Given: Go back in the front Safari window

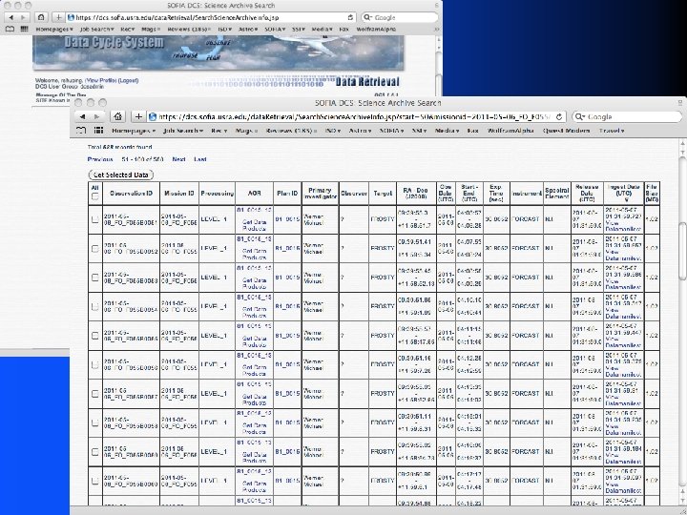Looking at the screenshot, I should 82,117.
